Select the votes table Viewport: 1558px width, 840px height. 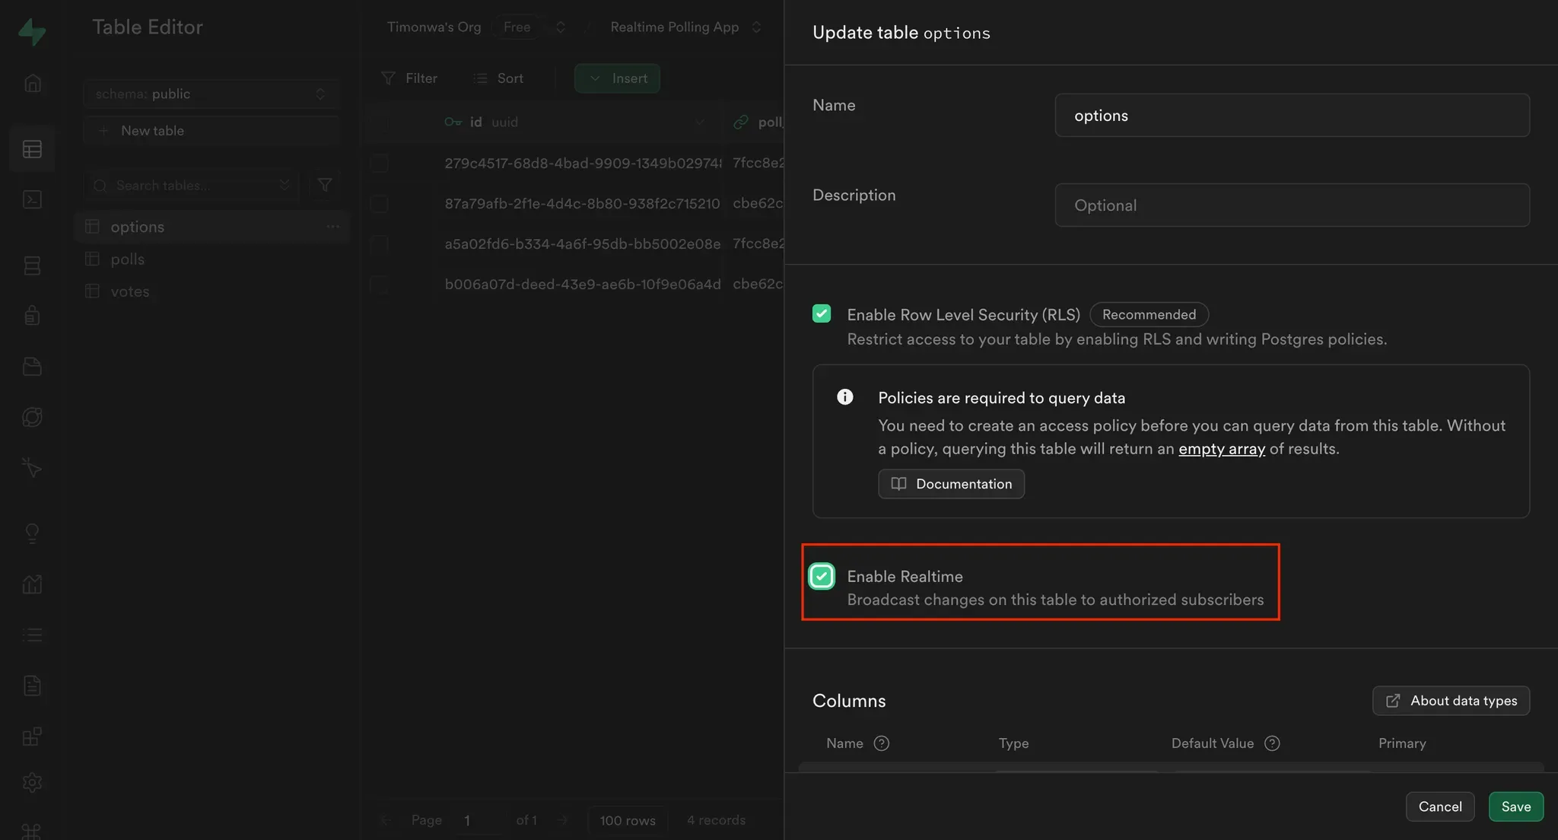pos(130,291)
